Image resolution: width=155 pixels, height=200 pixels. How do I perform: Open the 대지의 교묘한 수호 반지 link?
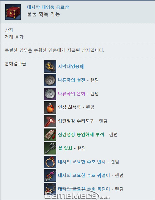(82, 162)
